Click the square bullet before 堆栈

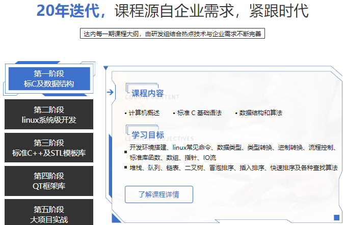(x=125, y=167)
